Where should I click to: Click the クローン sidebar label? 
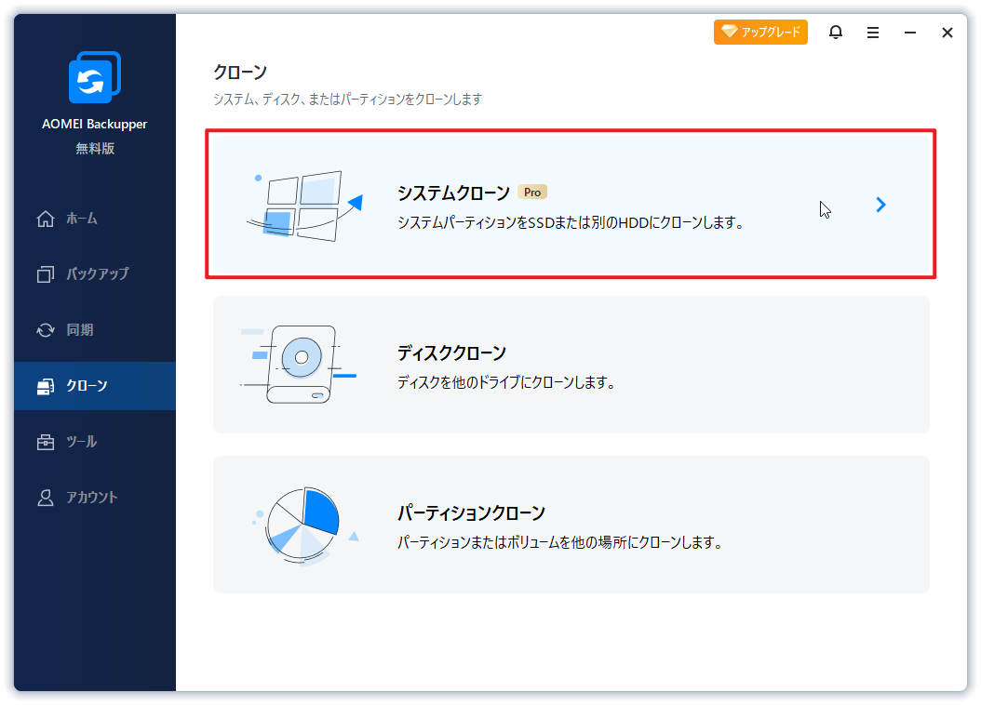coord(87,386)
